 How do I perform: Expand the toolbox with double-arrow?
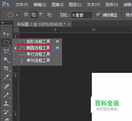point(3,23)
